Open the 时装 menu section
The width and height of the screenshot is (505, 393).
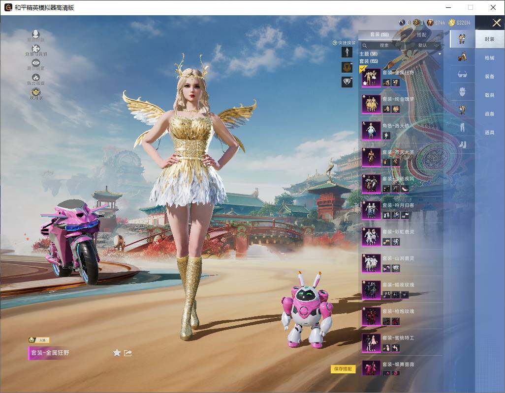pyautogui.click(x=490, y=39)
